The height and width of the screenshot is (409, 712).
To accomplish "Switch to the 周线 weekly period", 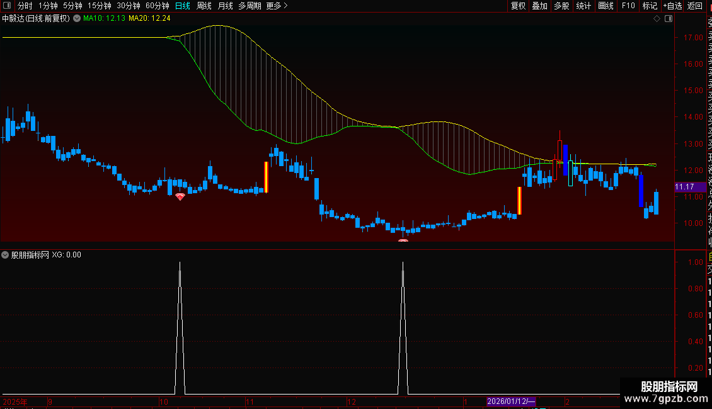I will point(204,6).
